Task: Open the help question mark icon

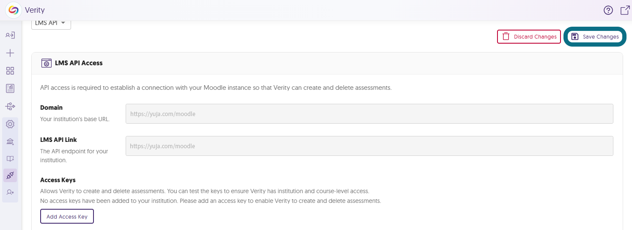Action: pos(608,10)
